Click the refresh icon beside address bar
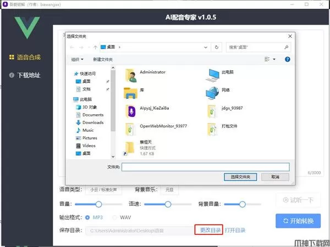The width and height of the screenshot is (330, 247). [x=216, y=47]
